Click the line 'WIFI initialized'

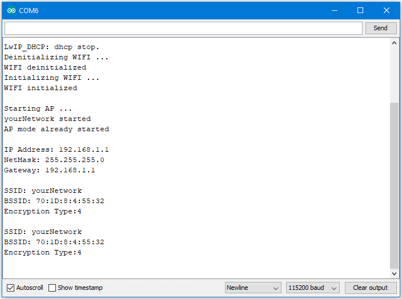pos(41,88)
